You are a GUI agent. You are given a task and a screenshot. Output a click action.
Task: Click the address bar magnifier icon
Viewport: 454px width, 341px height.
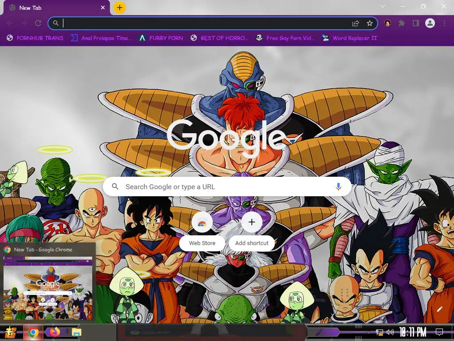pyautogui.click(x=55, y=23)
